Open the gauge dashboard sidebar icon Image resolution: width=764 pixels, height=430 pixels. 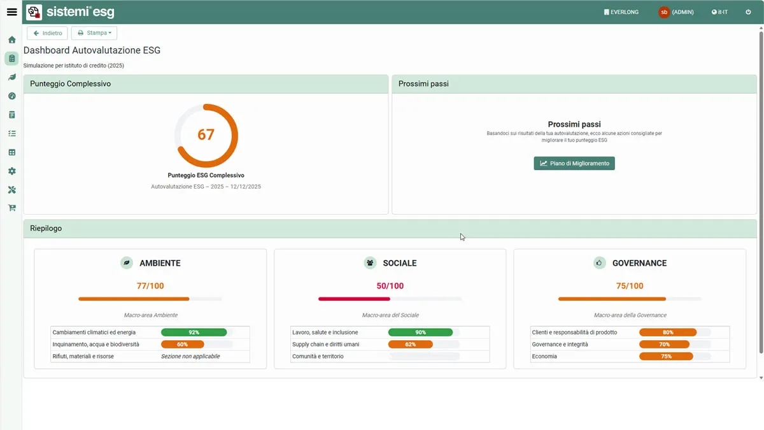point(11,96)
